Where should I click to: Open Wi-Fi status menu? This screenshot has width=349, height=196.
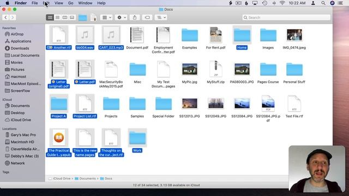pyautogui.click(x=282, y=3)
